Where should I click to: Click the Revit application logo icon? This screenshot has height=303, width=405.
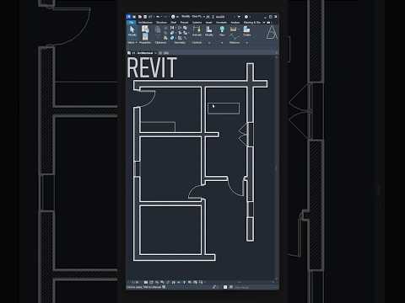pos(128,17)
